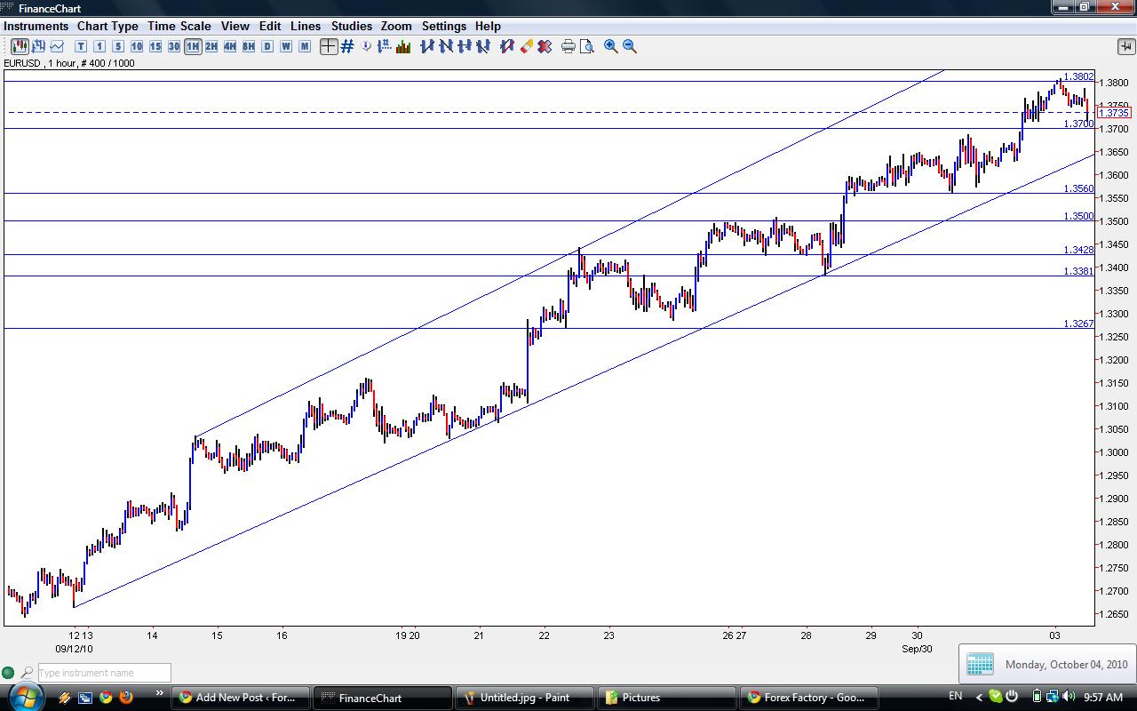Switch to 15 minute time scale

pyautogui.click(x=155, y=46)
